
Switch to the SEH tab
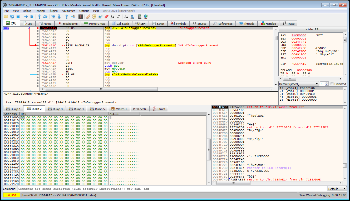140,23
